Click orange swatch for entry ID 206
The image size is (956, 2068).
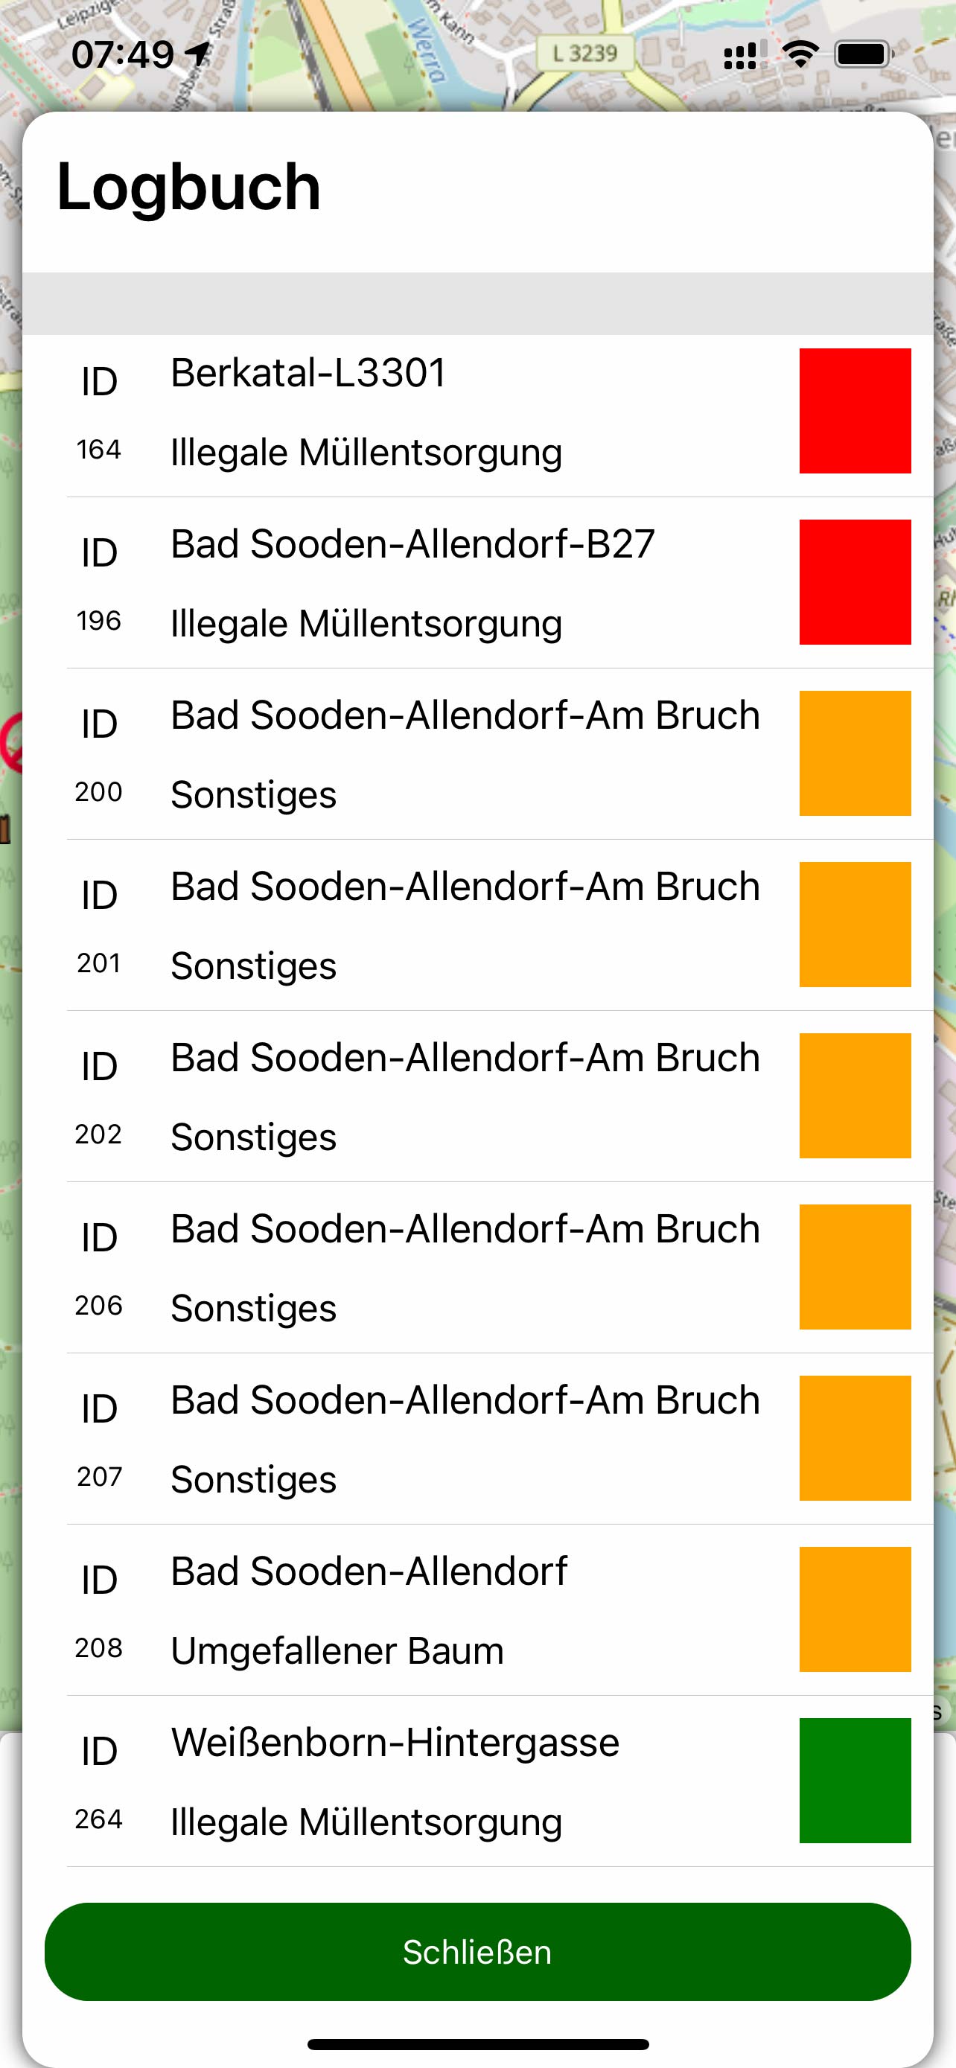[x=855, y=1266]
